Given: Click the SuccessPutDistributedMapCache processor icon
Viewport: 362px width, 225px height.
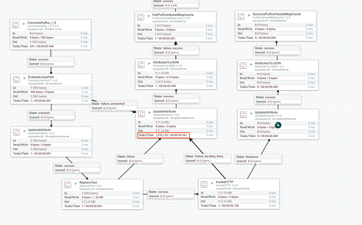Looking at the screenshot, I should tap(241, 16).
